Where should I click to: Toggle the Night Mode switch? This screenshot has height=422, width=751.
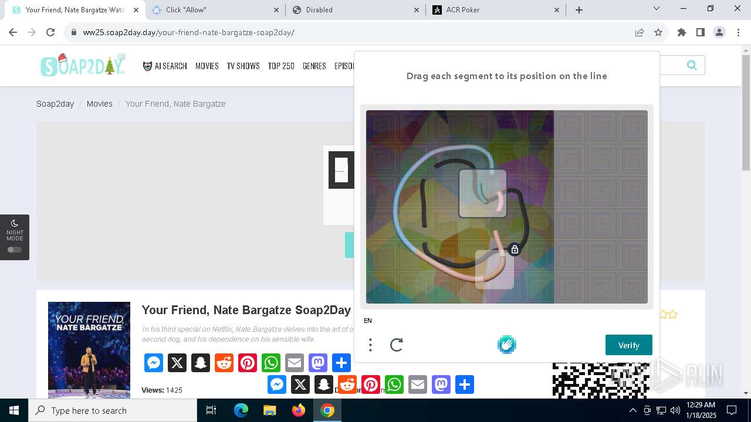tap(15, 250)
